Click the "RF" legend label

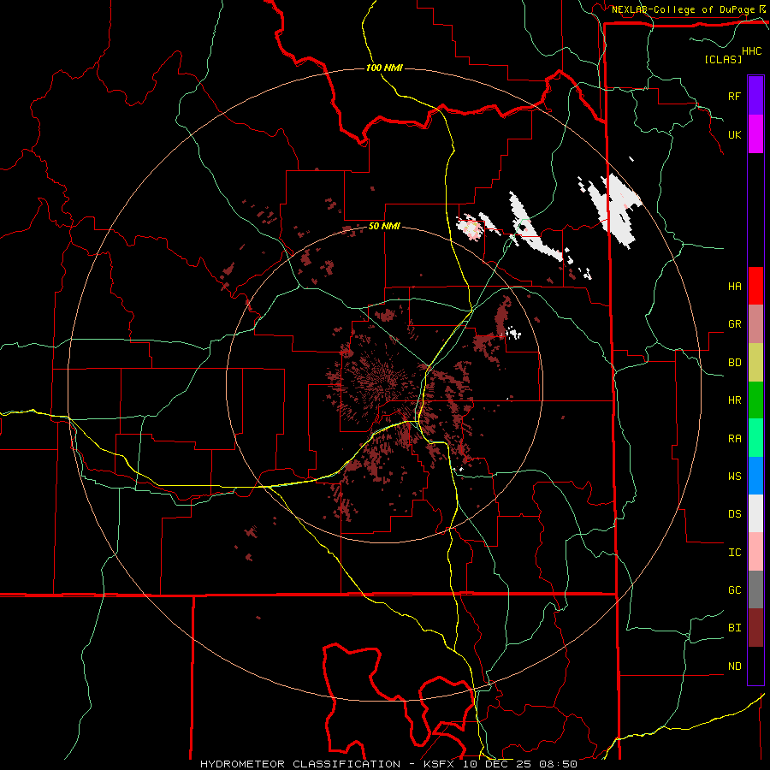(734, 97)
